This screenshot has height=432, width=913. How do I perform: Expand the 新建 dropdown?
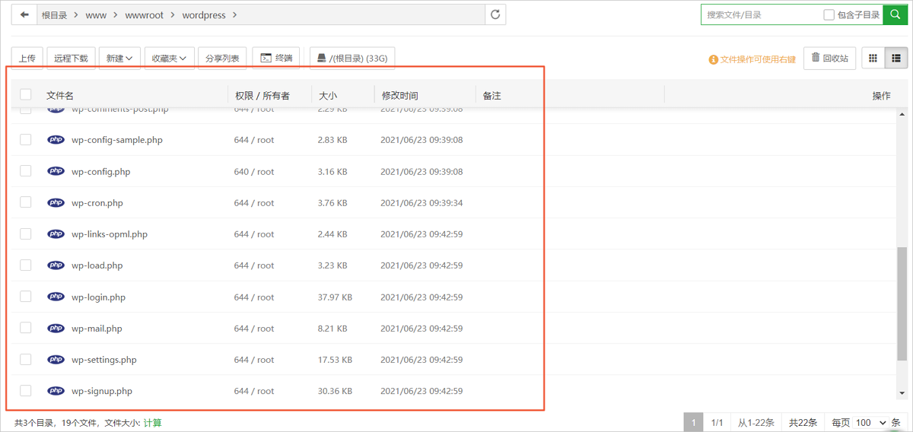click(x=119, y=59)
